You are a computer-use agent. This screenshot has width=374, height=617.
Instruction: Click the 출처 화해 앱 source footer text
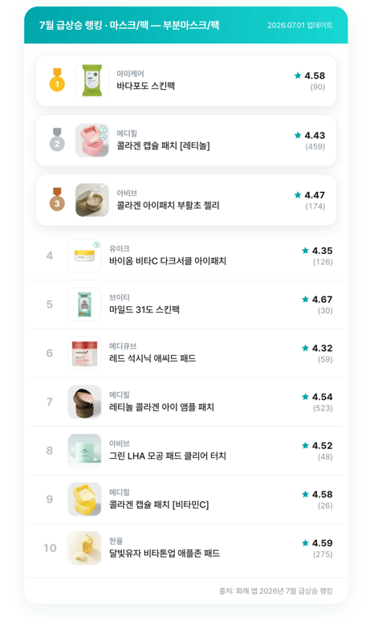click(276, 591)
